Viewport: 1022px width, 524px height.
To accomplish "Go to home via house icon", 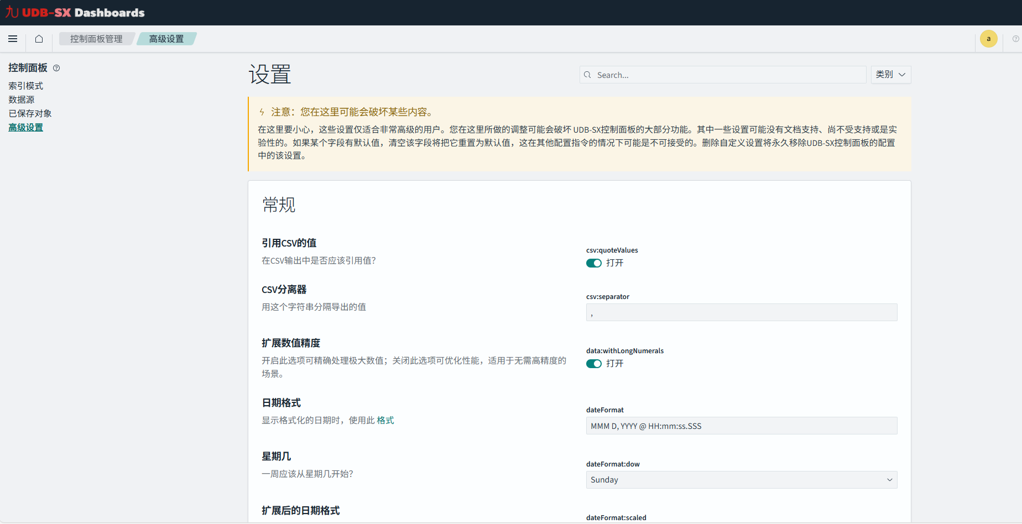I will 39,39.
